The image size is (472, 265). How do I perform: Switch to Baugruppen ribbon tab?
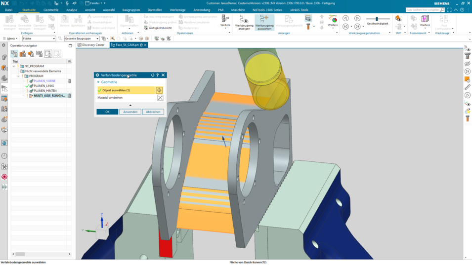coord(131,10)
